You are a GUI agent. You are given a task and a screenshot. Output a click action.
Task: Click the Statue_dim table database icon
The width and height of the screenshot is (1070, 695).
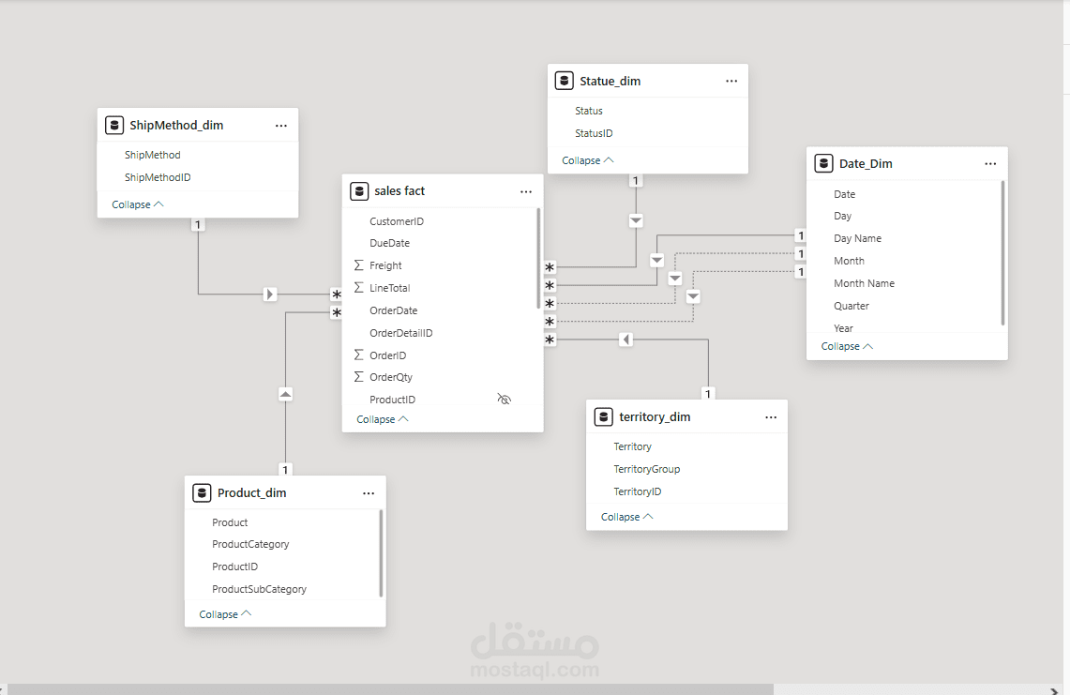[565, 81]
